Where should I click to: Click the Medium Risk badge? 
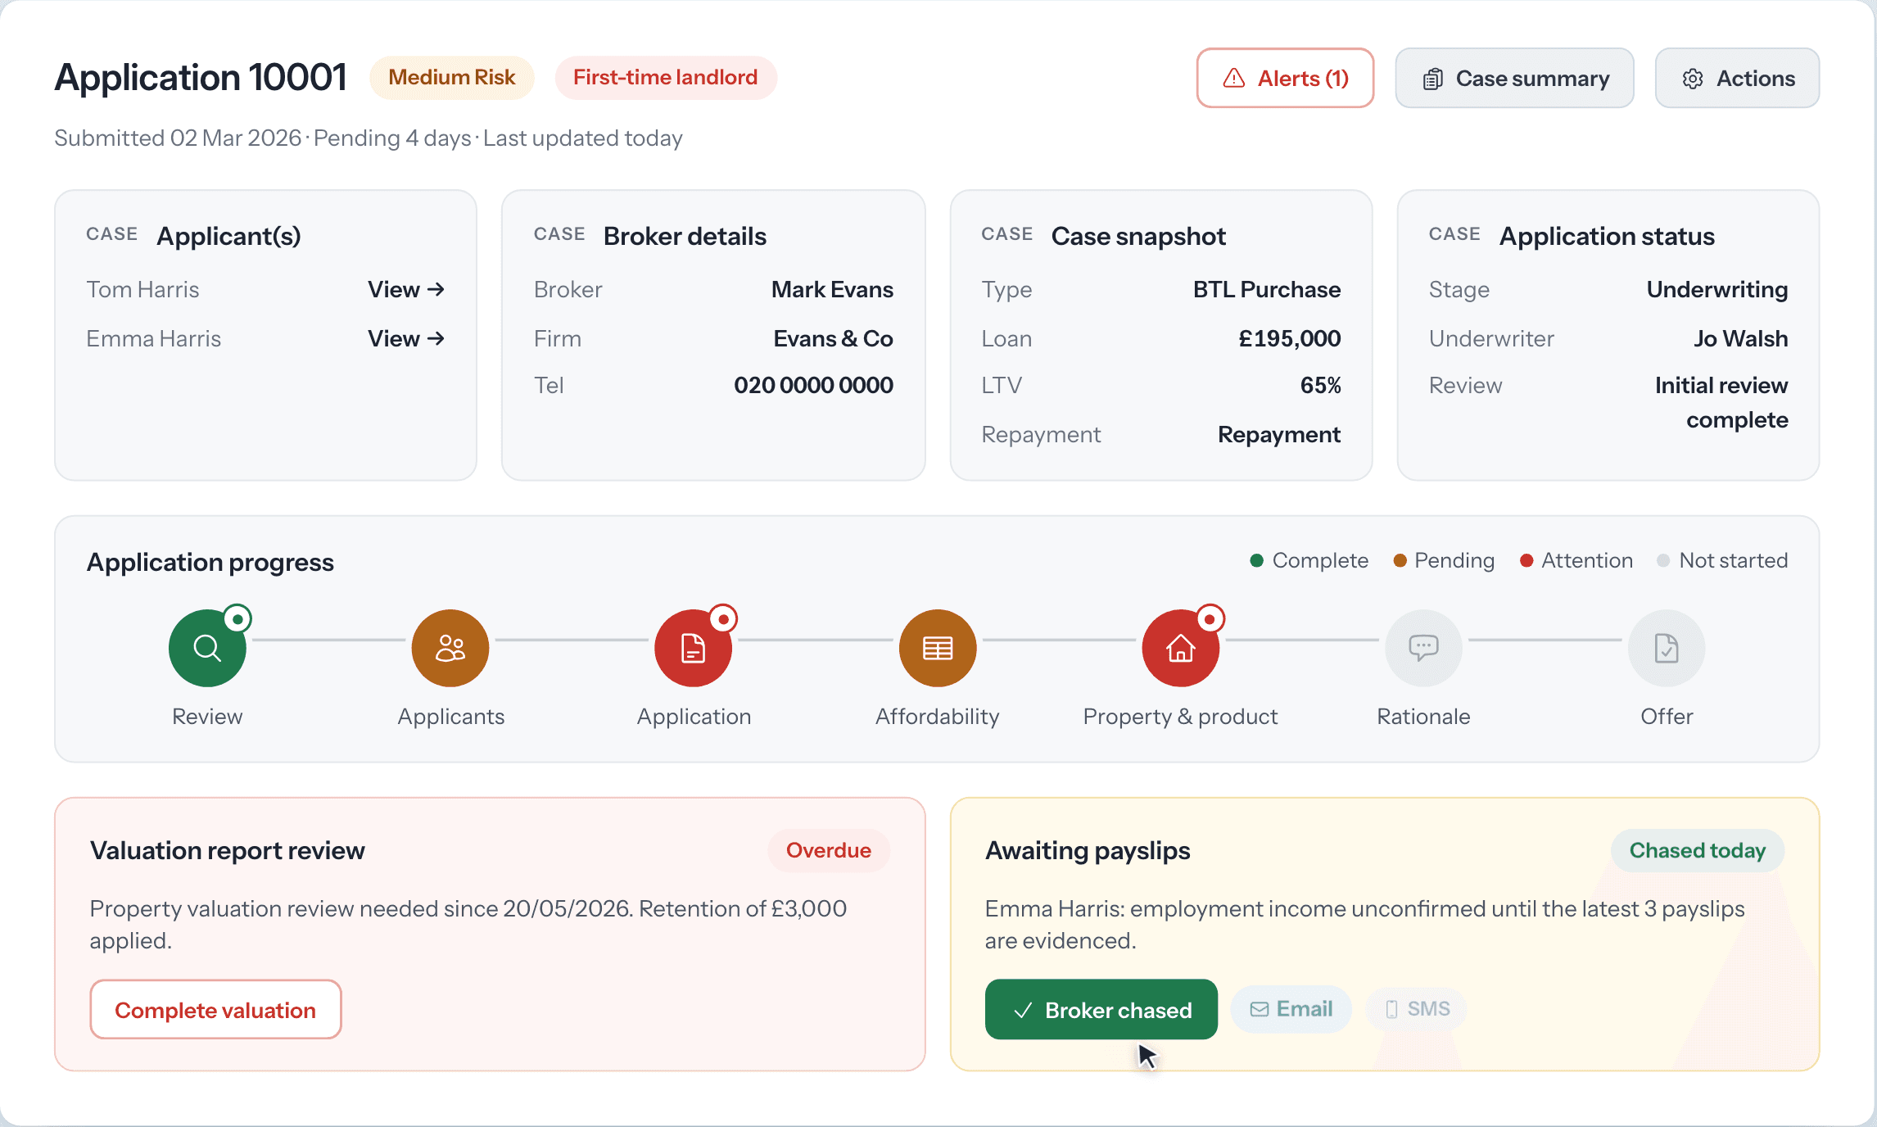452,78
